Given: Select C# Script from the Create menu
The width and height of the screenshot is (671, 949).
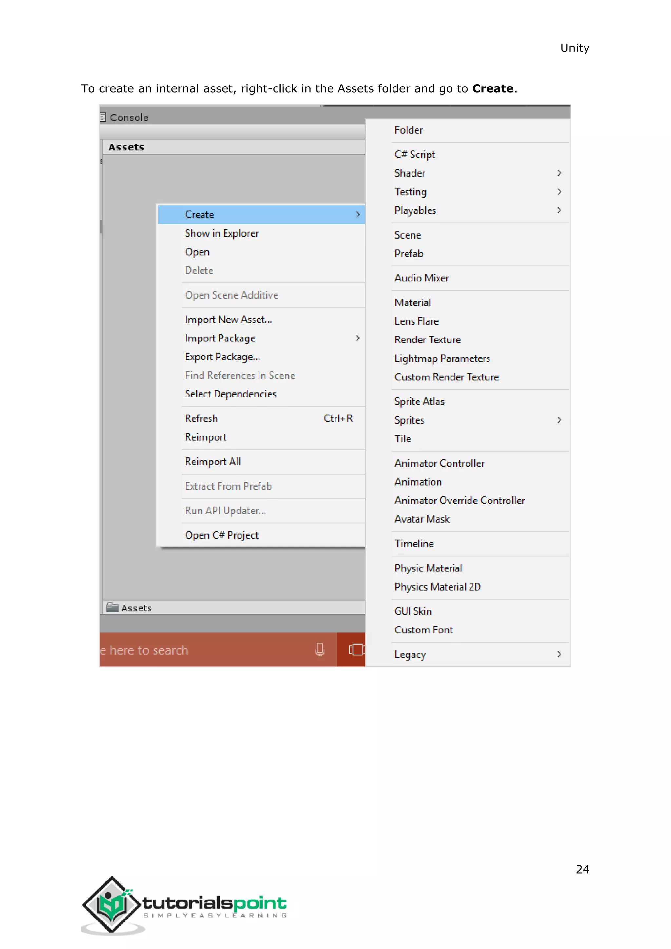Looking at the screenshot, I should point(414,155).
